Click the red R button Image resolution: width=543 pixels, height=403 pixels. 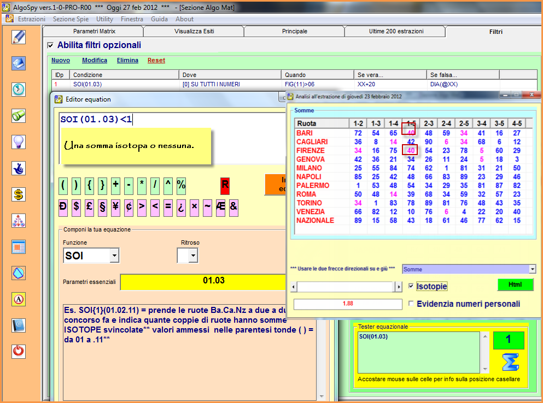pos(225,186)
